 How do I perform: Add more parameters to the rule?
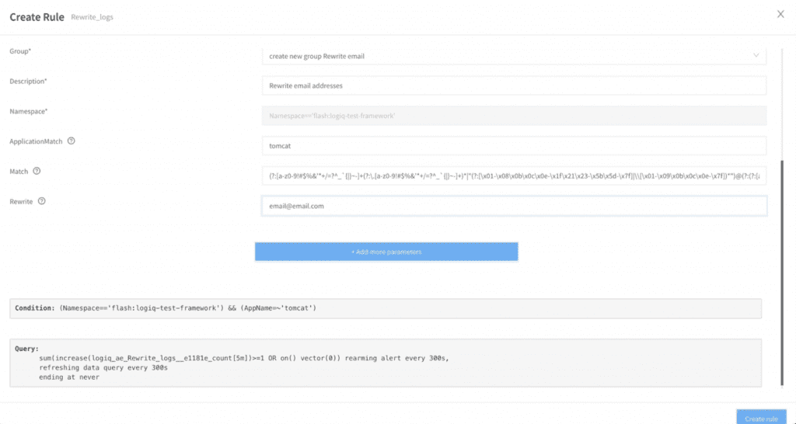(386, 252)
